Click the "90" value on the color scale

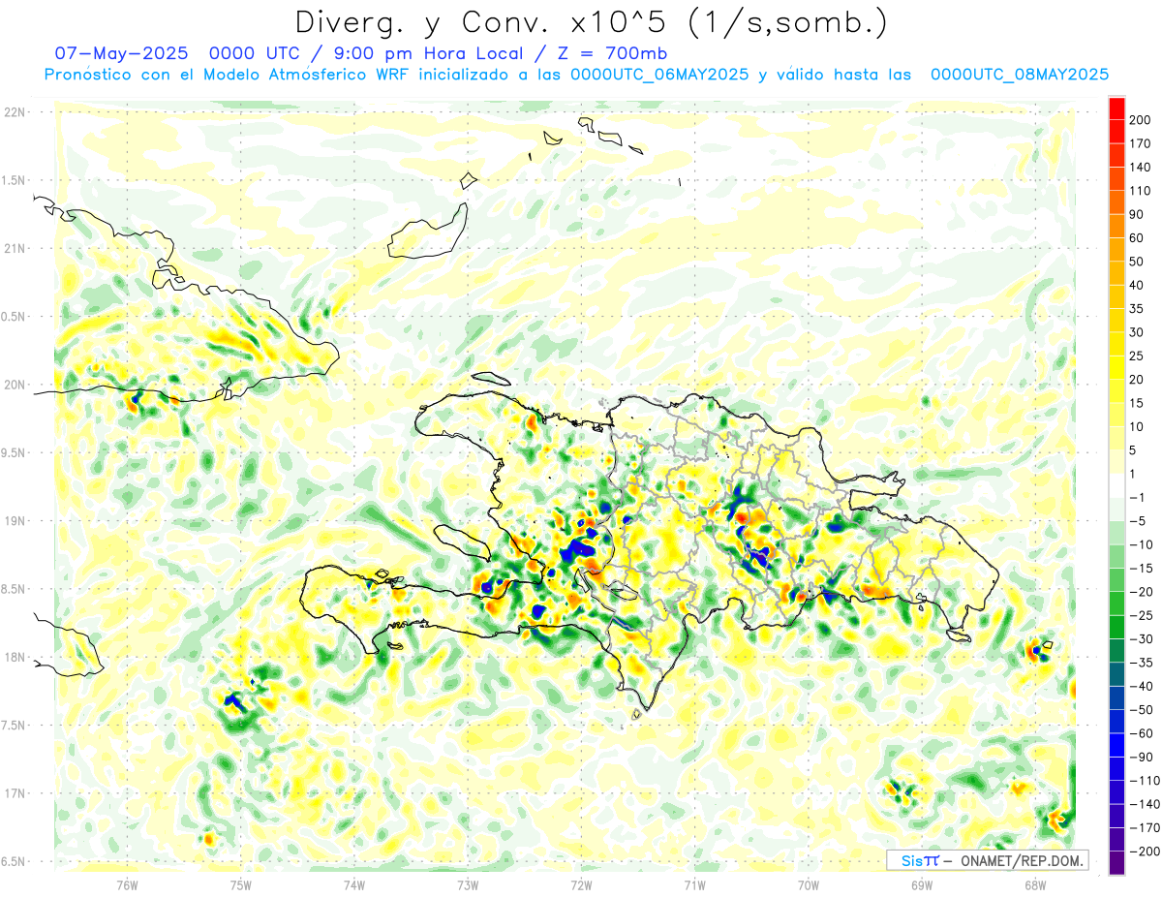[x=1137, y=214]
